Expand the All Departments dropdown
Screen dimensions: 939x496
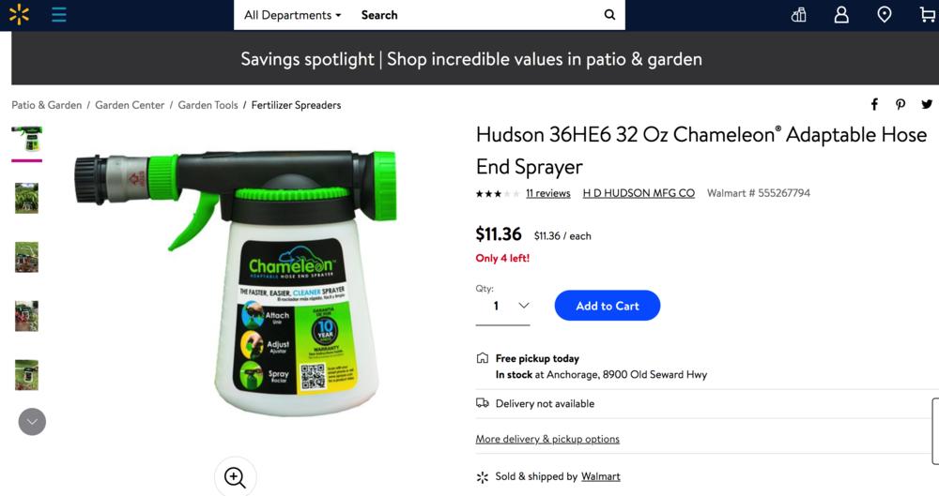292,15
